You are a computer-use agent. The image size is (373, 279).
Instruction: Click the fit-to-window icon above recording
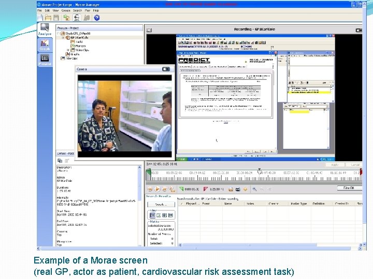coord(149,30)
